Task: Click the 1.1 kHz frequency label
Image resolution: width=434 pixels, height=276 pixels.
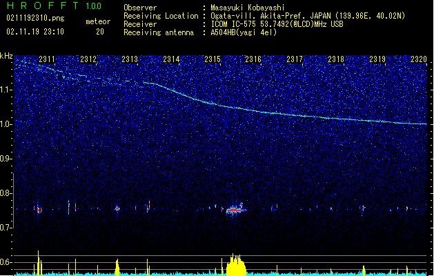Action: click(x=6, y=90)
